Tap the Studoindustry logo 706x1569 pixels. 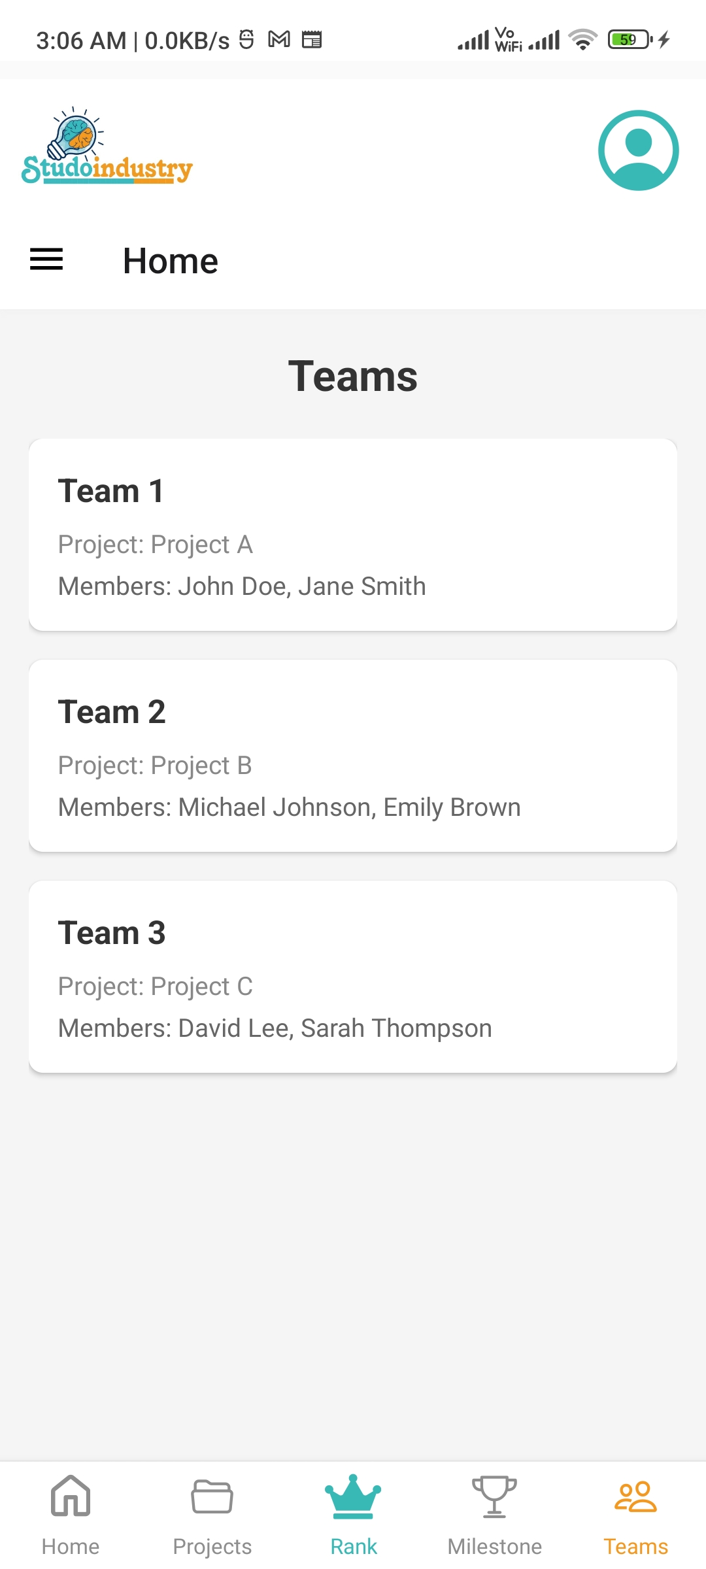click(x=107, y=146)
